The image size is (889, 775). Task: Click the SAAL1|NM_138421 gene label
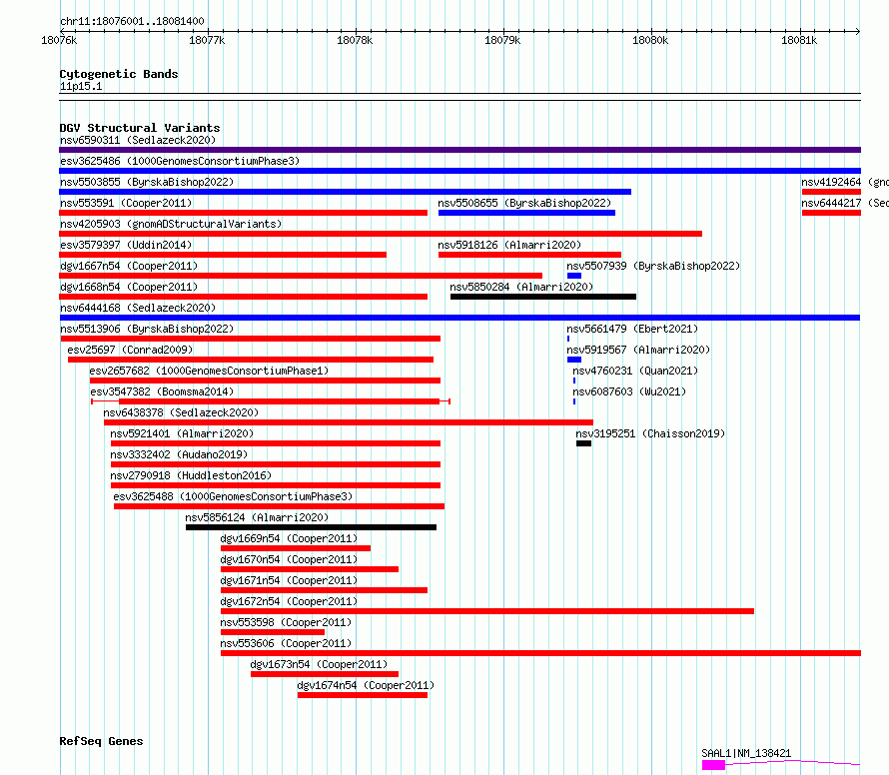[746, 753]
